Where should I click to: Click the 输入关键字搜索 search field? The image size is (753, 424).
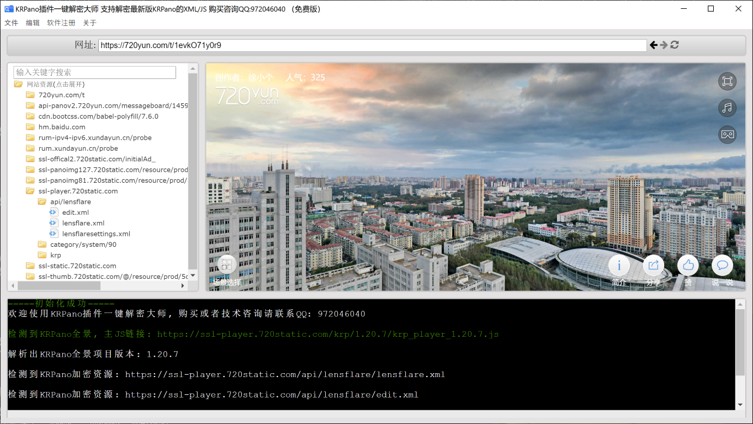point(94,72)
